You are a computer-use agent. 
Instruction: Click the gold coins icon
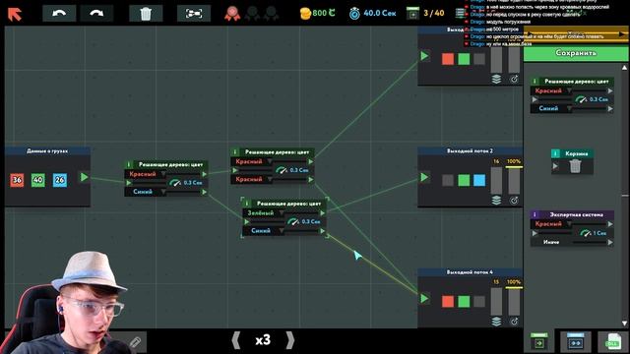tap(305, 14)
